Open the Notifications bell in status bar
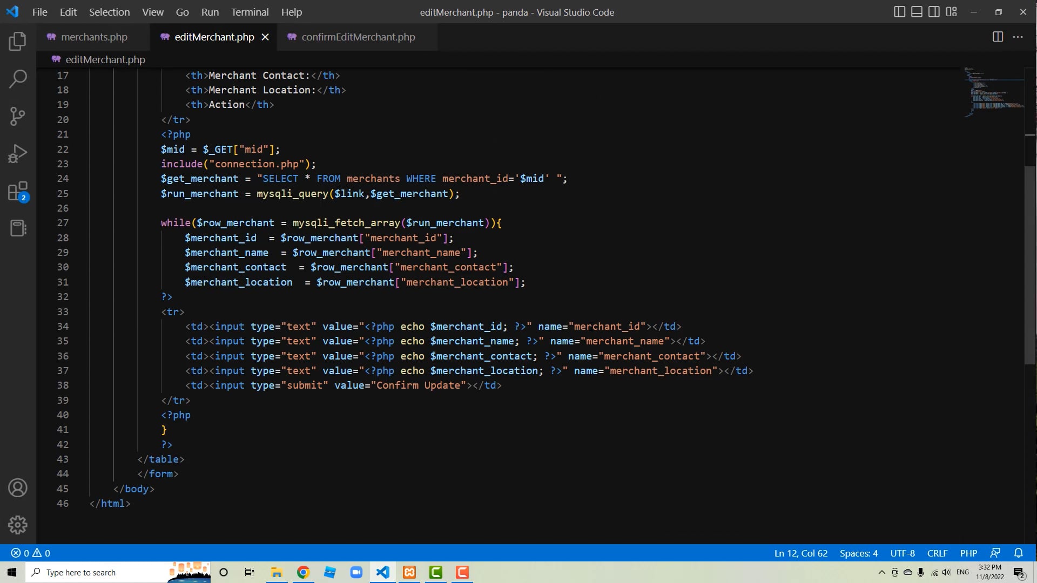 click(x=1019, y=553)
